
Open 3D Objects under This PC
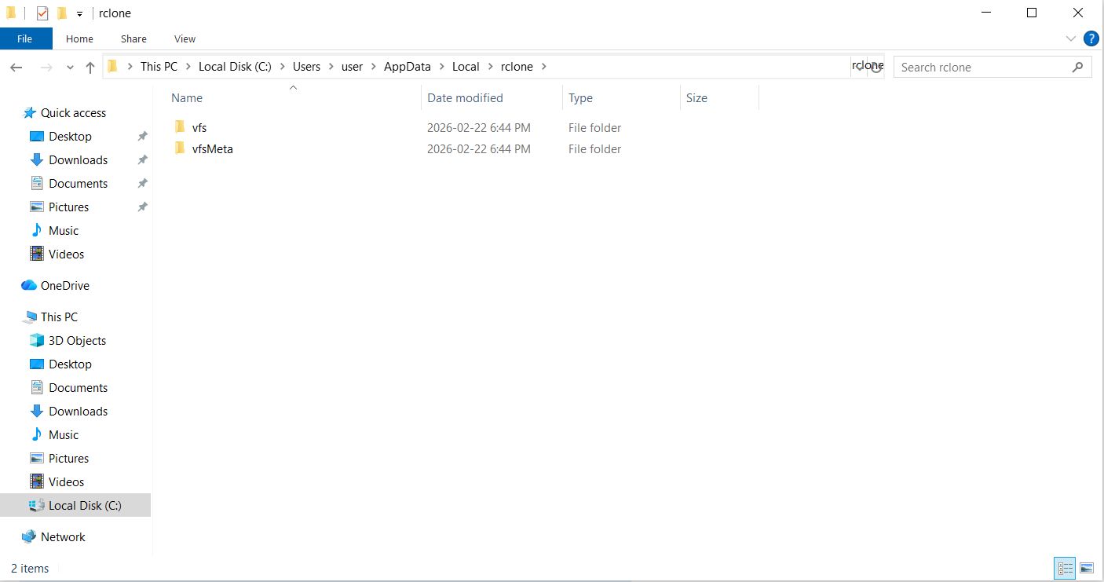77,340
